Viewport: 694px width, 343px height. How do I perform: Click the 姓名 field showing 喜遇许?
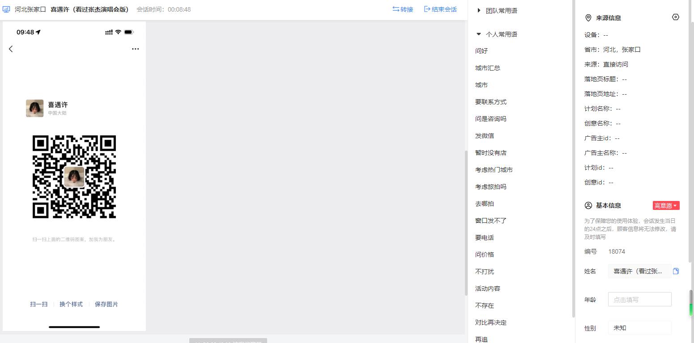pyautogui.click(x=640, y=271)
